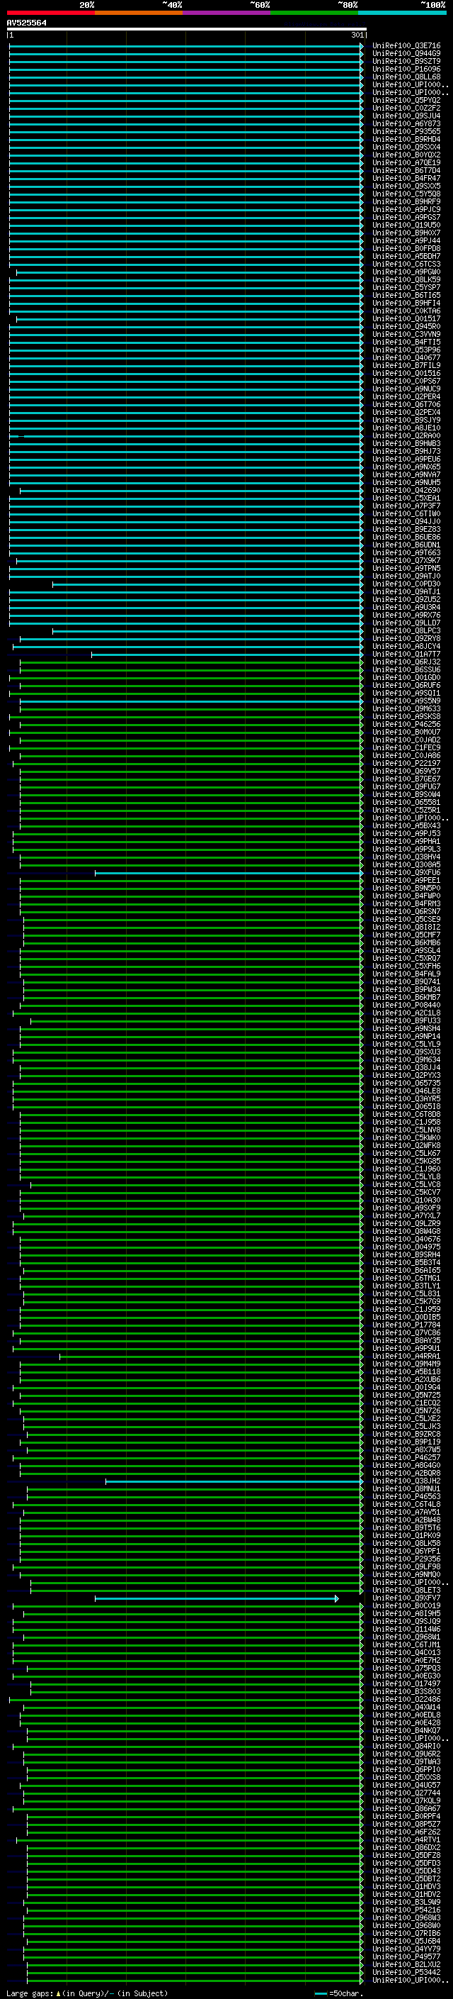The image size is (453, 1999).
Task: Select hit label UniRef100_P17784
Action: (406, 1325)
